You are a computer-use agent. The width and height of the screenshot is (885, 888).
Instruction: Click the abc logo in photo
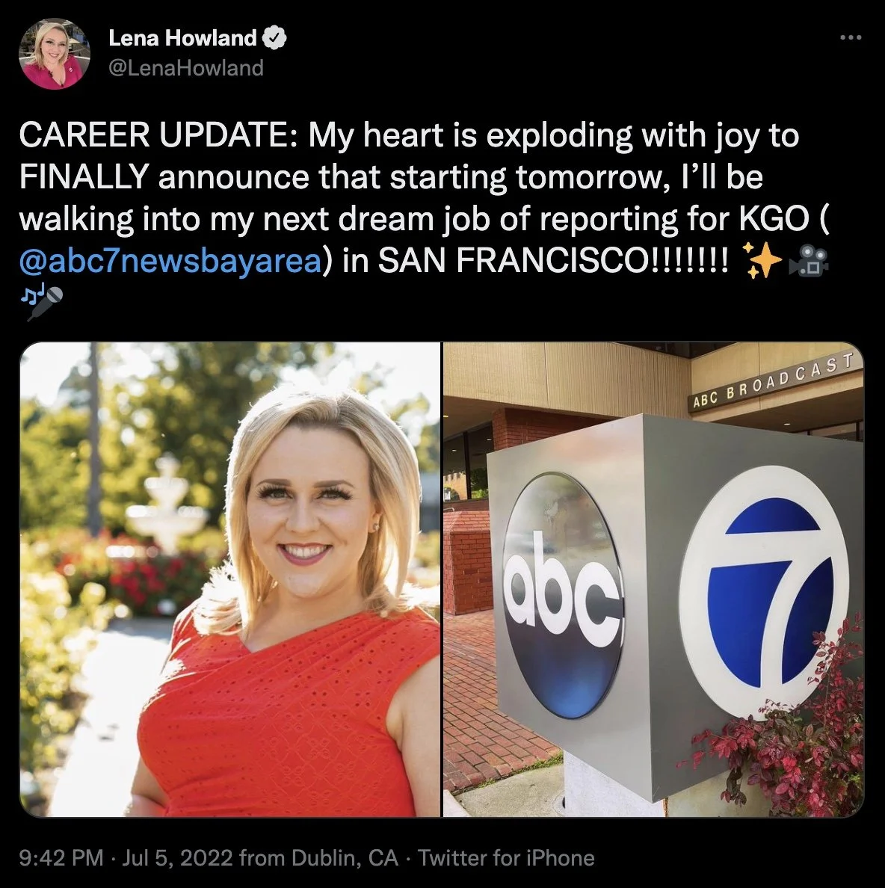tap(564, 597)
